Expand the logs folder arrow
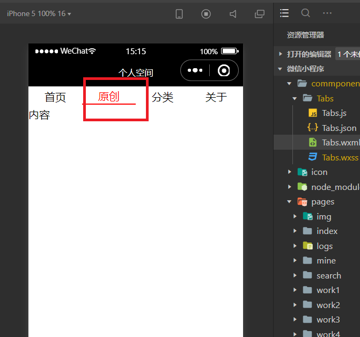Viewport: 360px width, 337px height. coord(295,246)
